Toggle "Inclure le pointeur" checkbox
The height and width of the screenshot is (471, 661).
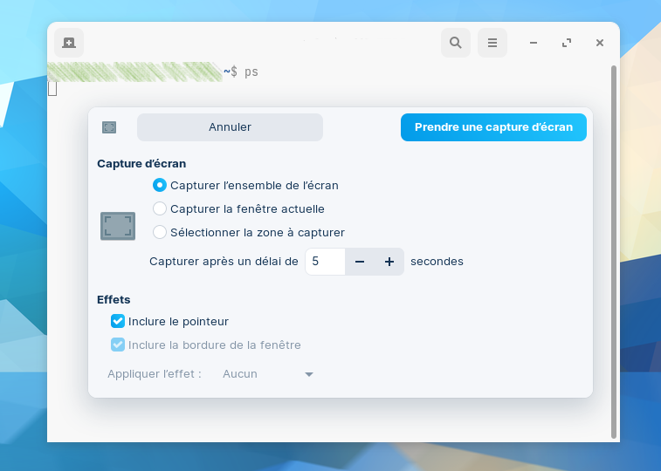tap(118, 321)
